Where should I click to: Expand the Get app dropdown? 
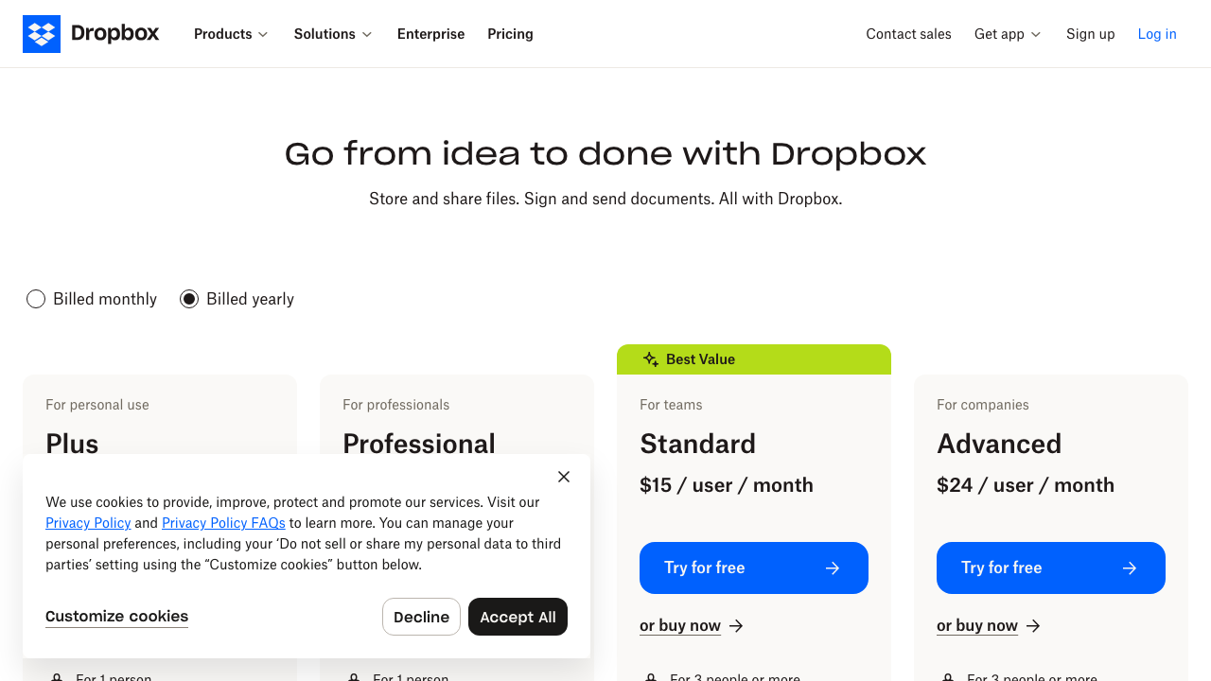(x=1007, y=34)
